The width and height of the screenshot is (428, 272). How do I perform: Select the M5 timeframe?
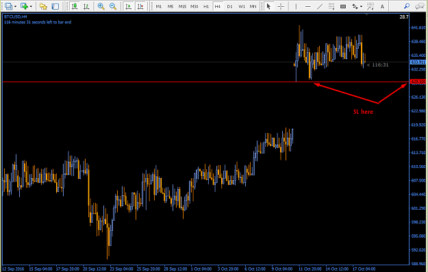click(171, 6)
